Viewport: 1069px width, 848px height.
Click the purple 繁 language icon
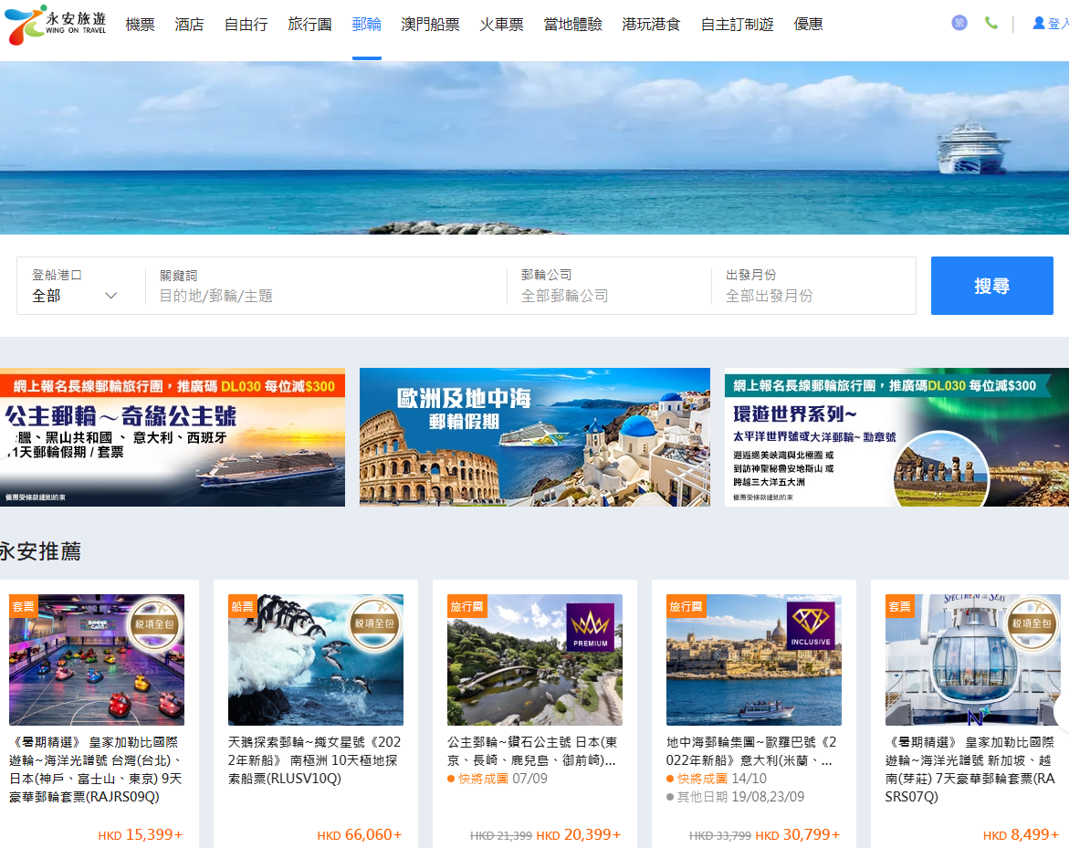(959, 23)
